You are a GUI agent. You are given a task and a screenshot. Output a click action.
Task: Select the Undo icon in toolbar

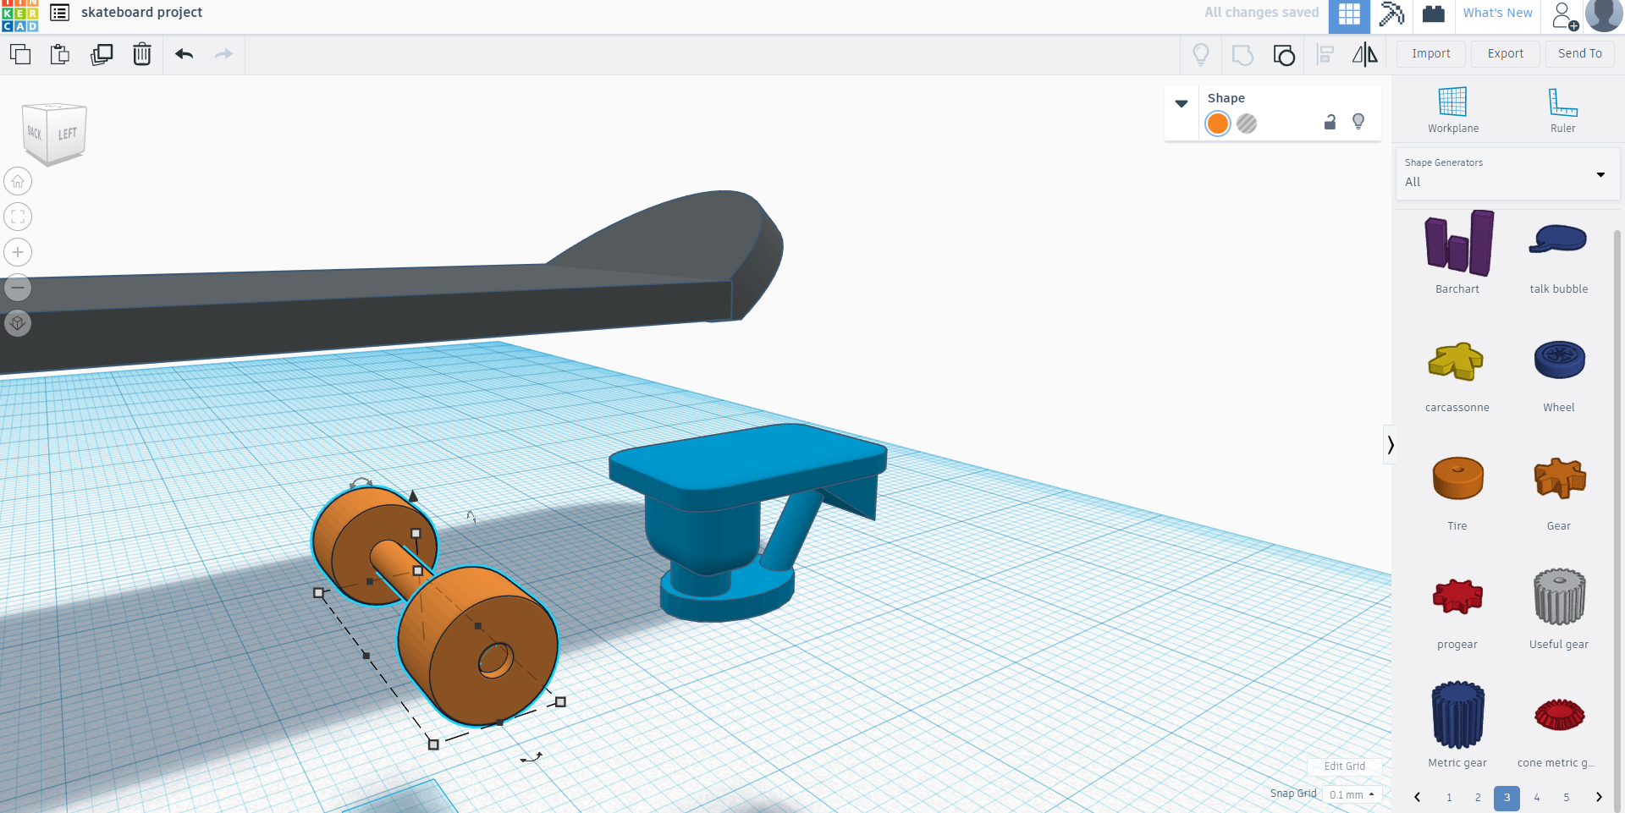click(x=183, y=54)
